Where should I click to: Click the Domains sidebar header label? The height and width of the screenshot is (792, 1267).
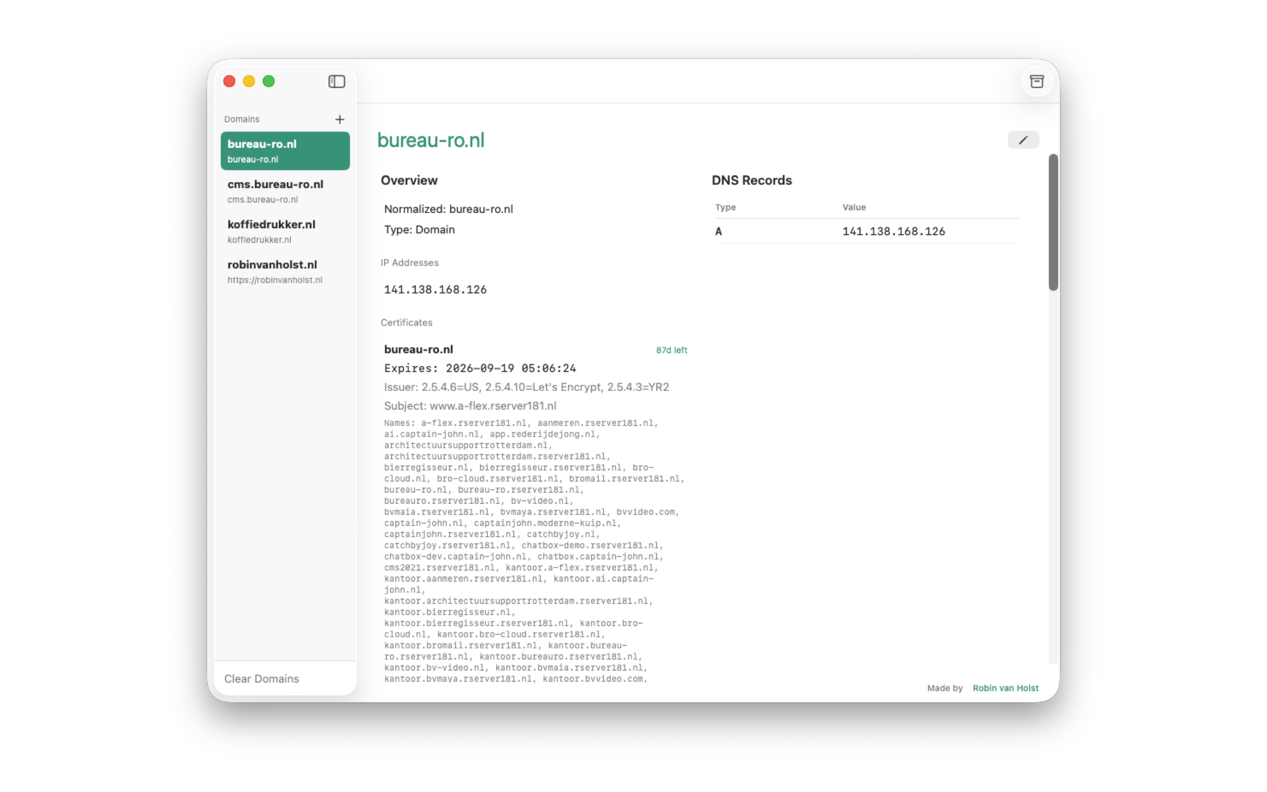(x=242, y=119)
